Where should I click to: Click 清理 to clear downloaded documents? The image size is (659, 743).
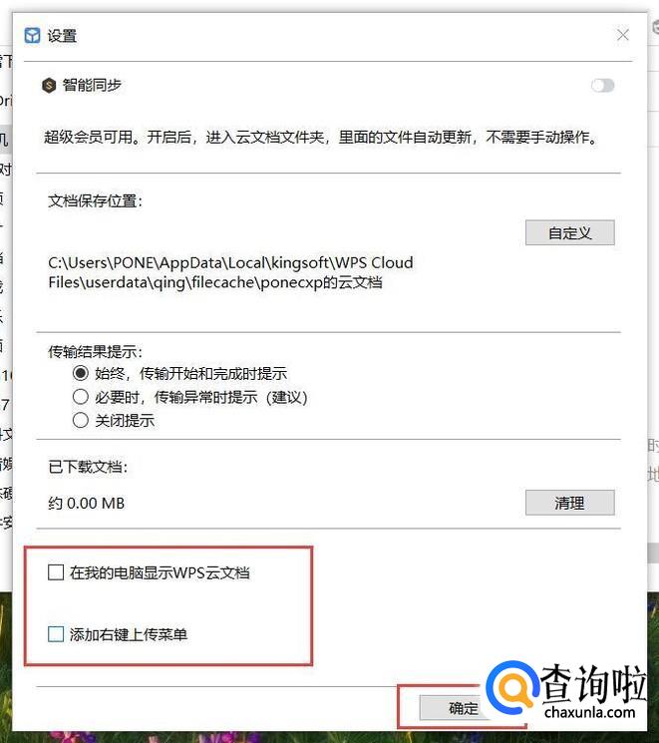point(570,503)
